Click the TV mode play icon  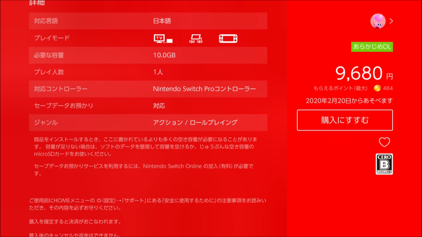(163, 39)
